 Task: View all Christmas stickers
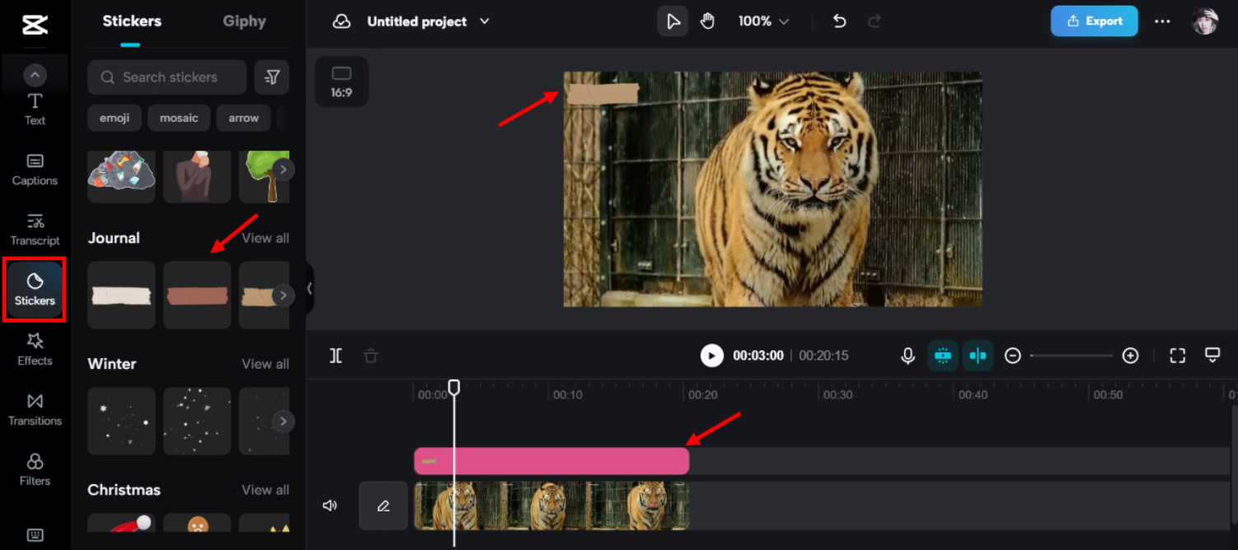[265, 490]
